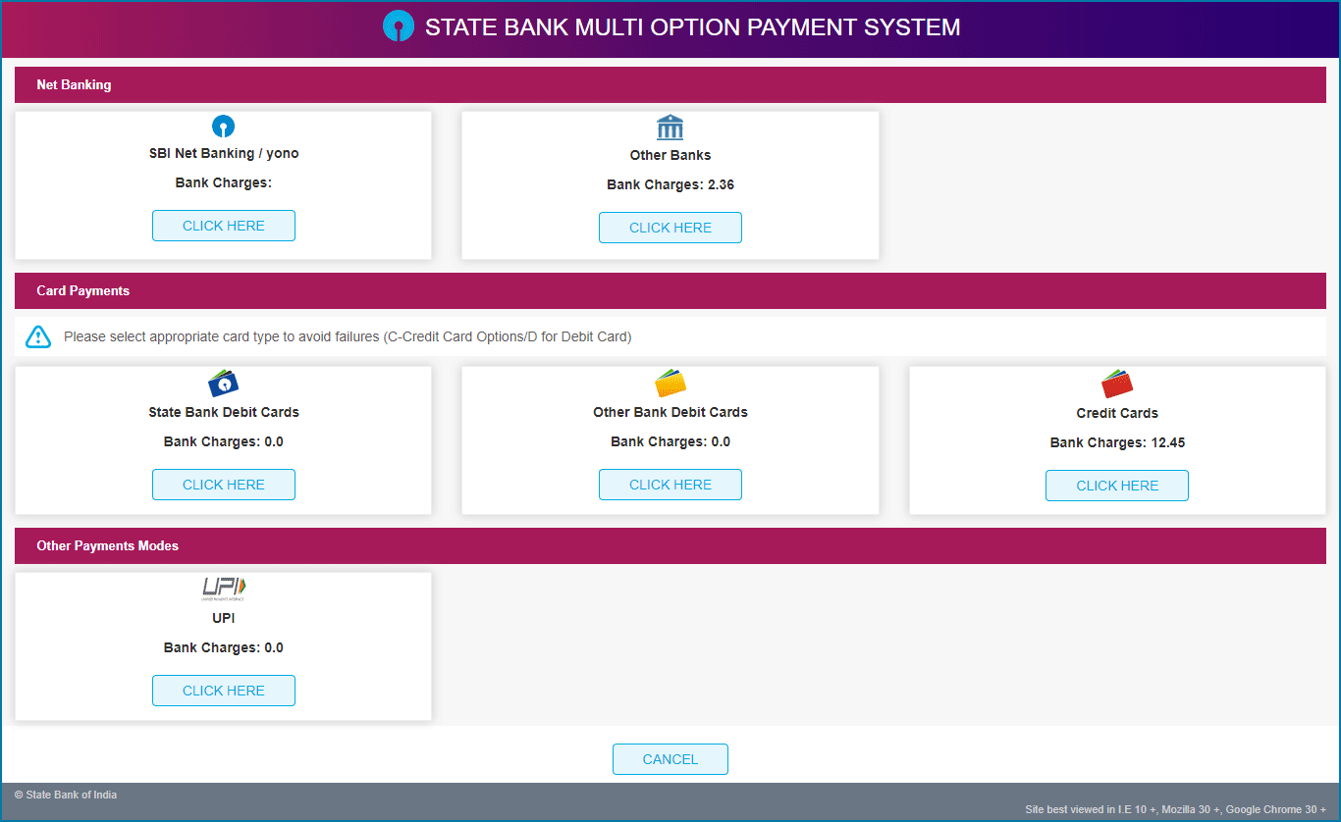Viewport: 1341px width, 822px height.
Task: Click the red Credit Cards icon
Action: point(1117,384)
